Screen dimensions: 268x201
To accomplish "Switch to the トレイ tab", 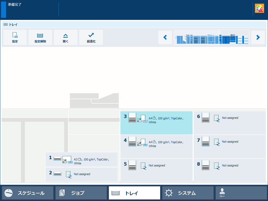I will coord(135,193).
